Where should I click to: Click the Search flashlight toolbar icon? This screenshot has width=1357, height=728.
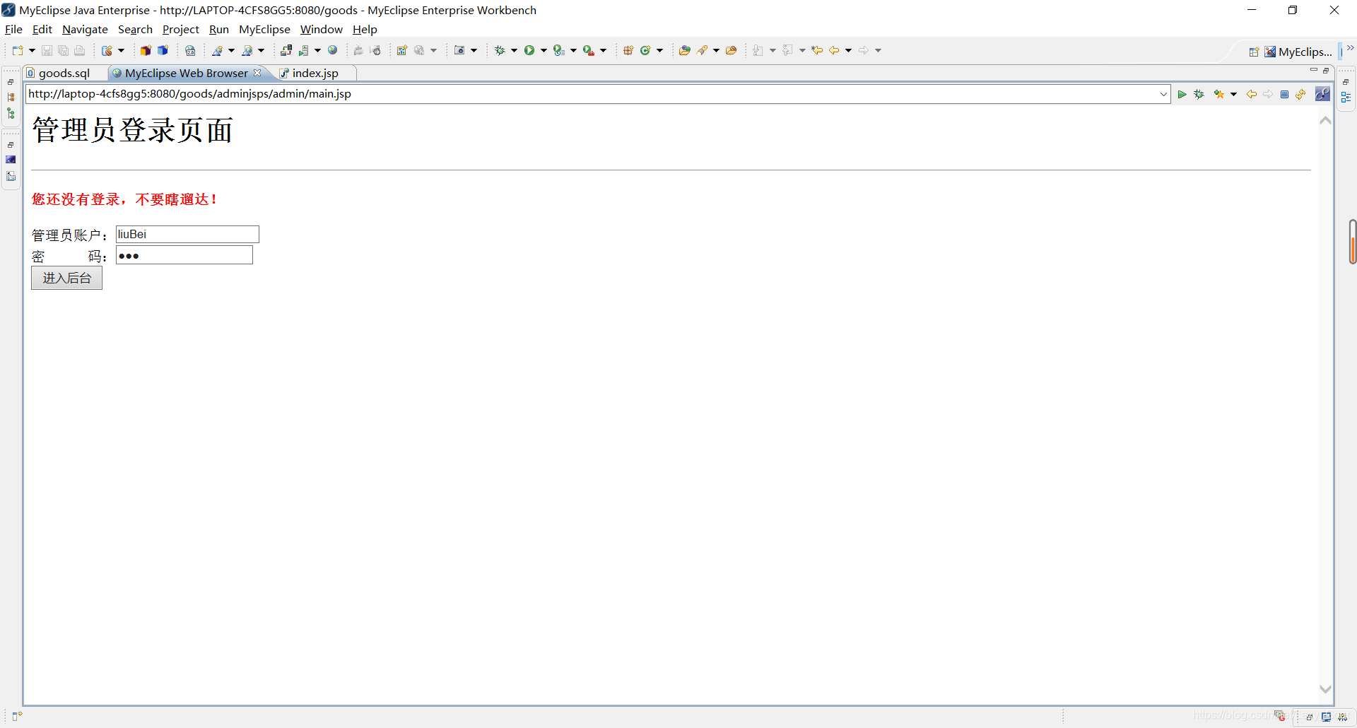pos(702,50)
